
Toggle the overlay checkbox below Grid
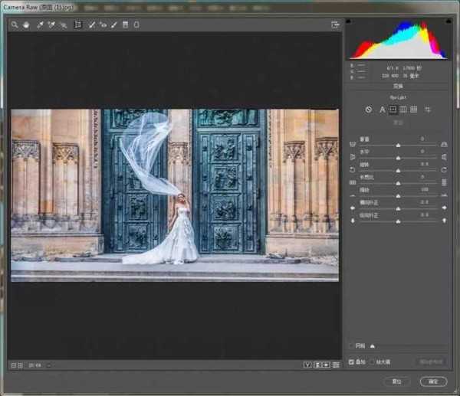click(352, 362)
